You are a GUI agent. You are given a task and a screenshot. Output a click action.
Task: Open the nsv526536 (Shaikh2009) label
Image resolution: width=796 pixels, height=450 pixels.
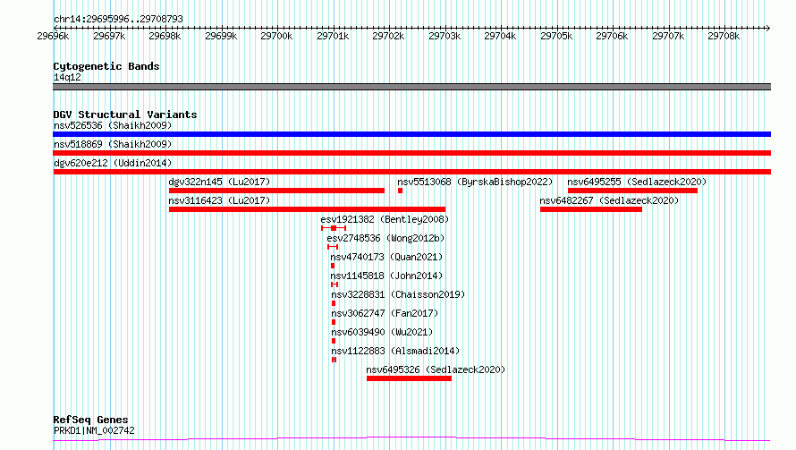coord(113,125)
